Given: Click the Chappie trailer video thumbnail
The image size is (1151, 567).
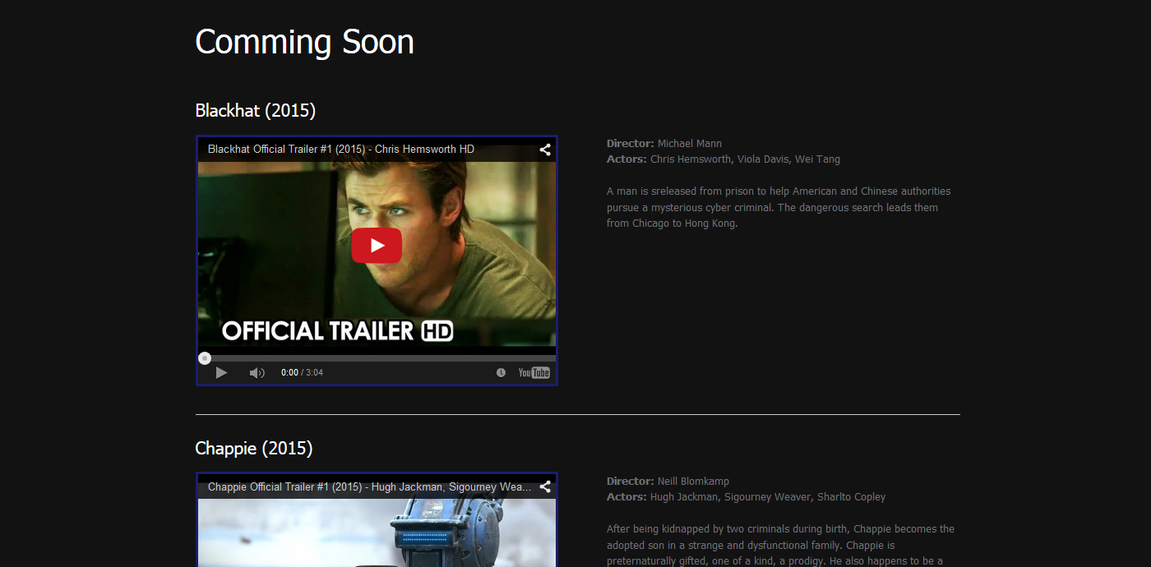Looking at the screenshot, I should coord(377,532).
